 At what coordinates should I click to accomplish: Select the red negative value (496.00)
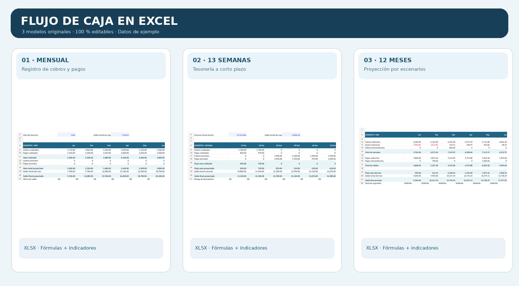pyautogui.click(x=417, y=145)
